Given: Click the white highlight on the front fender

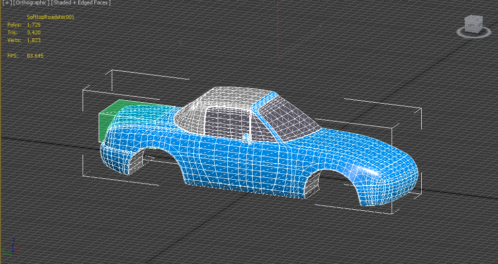Looking at the screenshot, I should 368,170.
